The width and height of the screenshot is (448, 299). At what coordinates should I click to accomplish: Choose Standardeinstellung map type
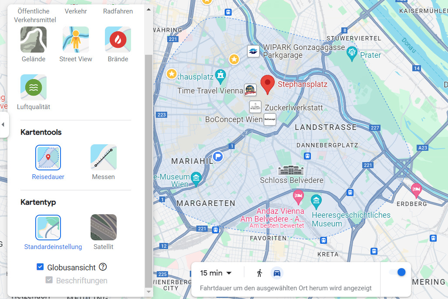(x=48, y=227)
